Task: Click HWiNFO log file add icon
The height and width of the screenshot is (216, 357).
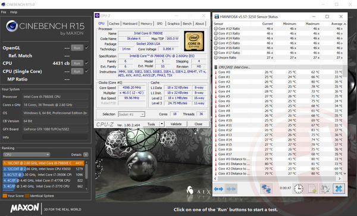Action: pyautogui.click(x=312, y=189)
